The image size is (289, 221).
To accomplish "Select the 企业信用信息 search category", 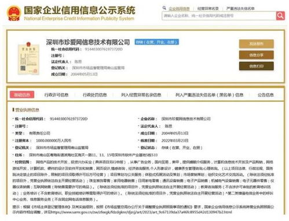I will click(179, 9).
